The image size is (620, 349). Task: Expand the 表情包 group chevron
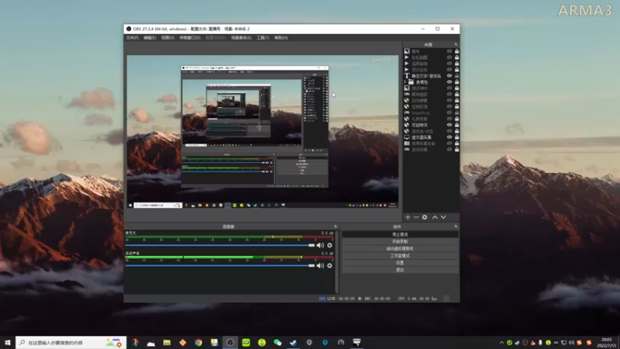[x=405, y=82]
